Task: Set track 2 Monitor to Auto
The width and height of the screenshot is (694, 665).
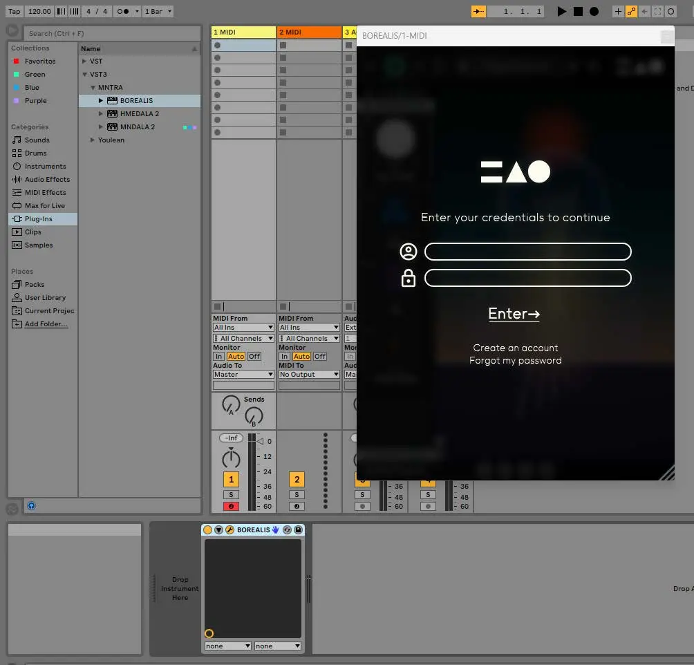Action: pyautogui.click(x=301, y=357)
